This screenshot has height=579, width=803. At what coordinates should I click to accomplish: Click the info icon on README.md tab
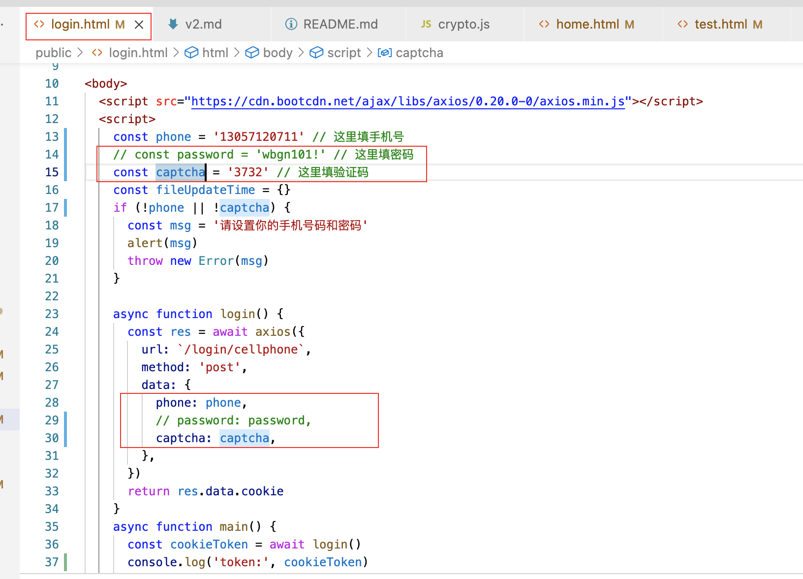point(290,24)
